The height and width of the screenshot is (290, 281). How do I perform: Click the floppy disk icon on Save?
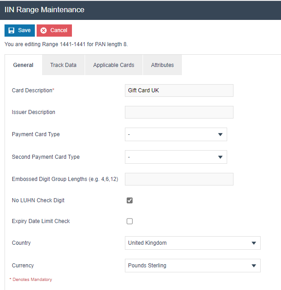[12, 30]
